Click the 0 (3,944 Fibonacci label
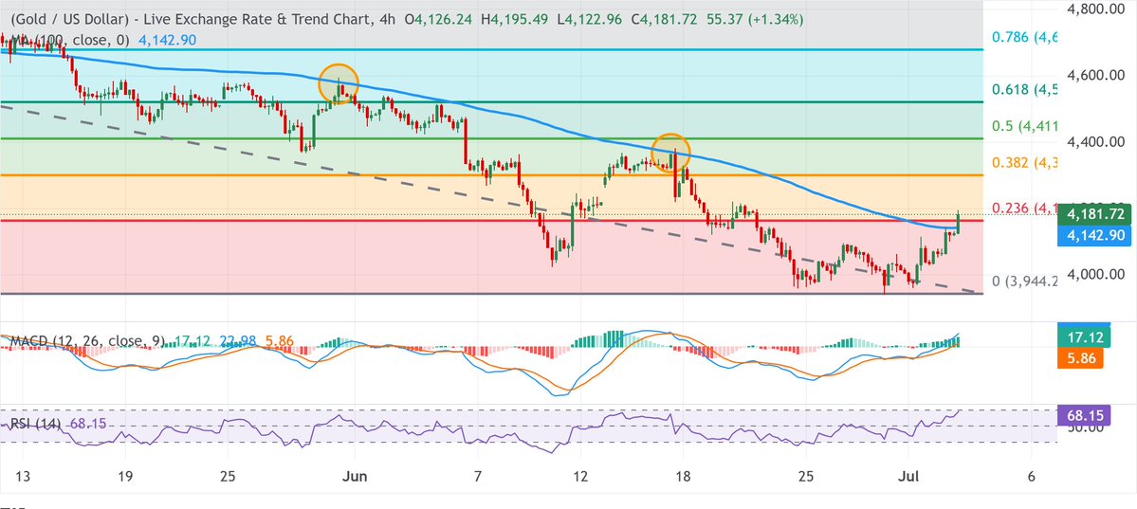 1023,282
